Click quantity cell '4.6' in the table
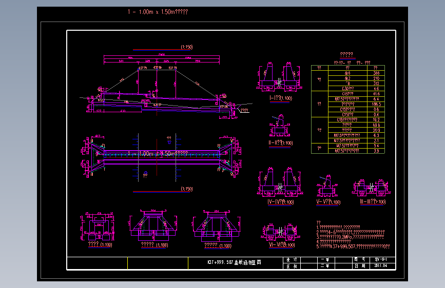This screenshot has width=445, height=288. pos(376,89)
